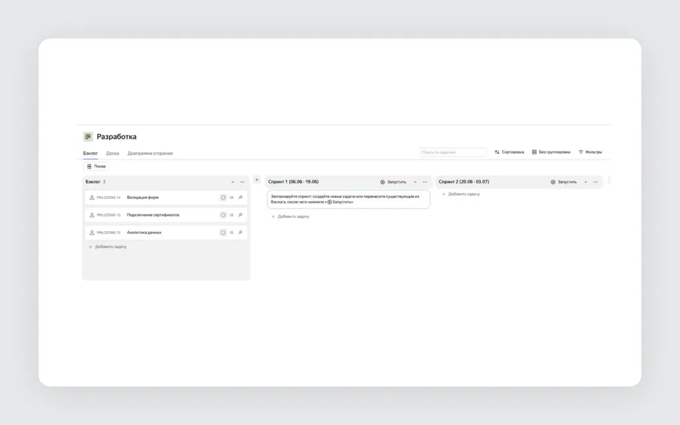Open task titled Аналитика данных
This screenshot has height=425, width=680.
click(144, 232)
